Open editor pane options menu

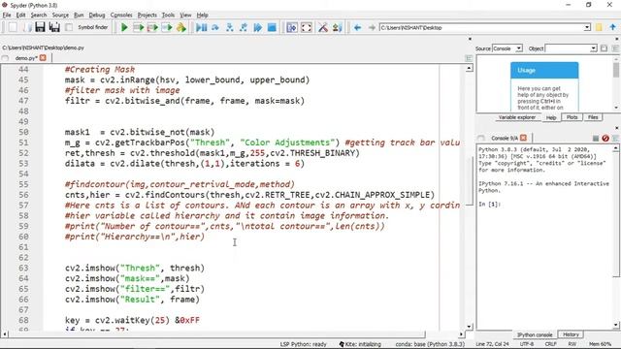click(469, 58)
